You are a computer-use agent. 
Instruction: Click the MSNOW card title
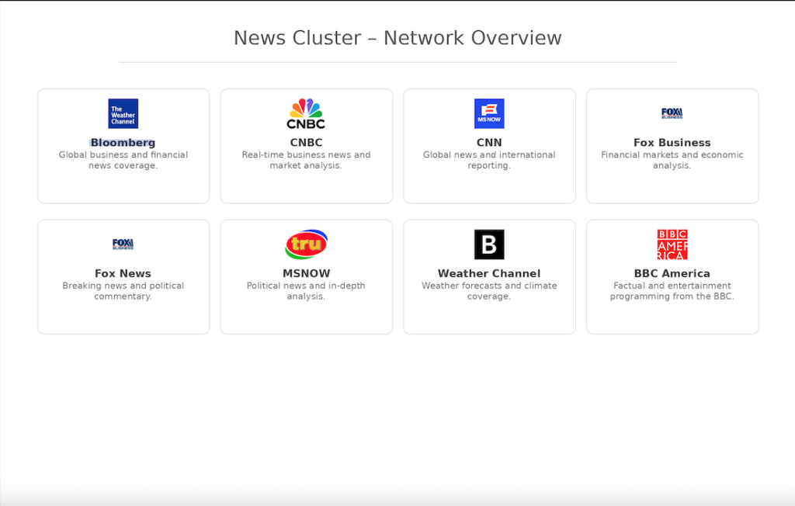[306, 274]
